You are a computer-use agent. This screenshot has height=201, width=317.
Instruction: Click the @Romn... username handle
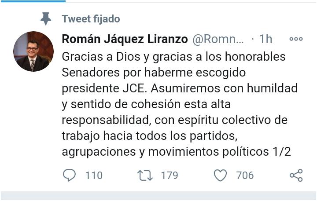(x=218, y=39)
